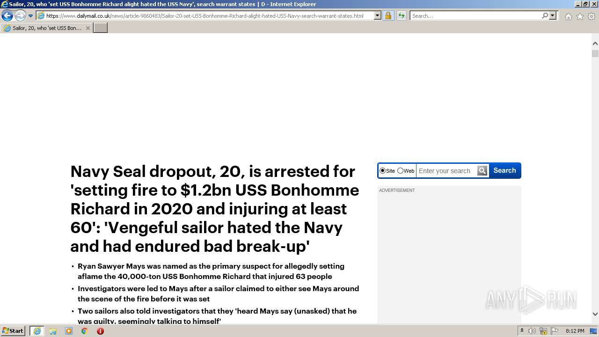Click the 8:12 PM clock
Screen dimensions: 599x337
575,331
